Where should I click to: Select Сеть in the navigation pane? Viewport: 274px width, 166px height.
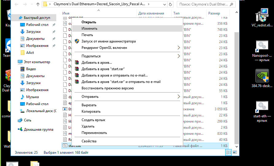coord(27,120)
